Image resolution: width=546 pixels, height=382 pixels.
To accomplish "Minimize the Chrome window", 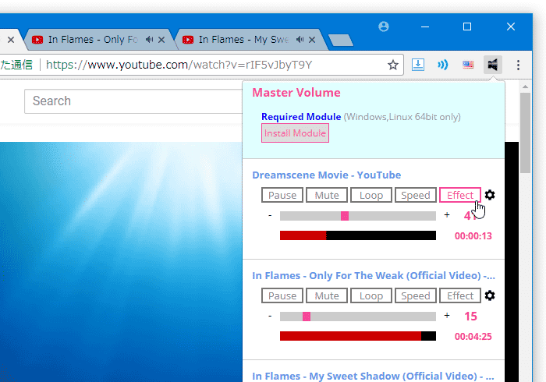I will pos(425,27).
